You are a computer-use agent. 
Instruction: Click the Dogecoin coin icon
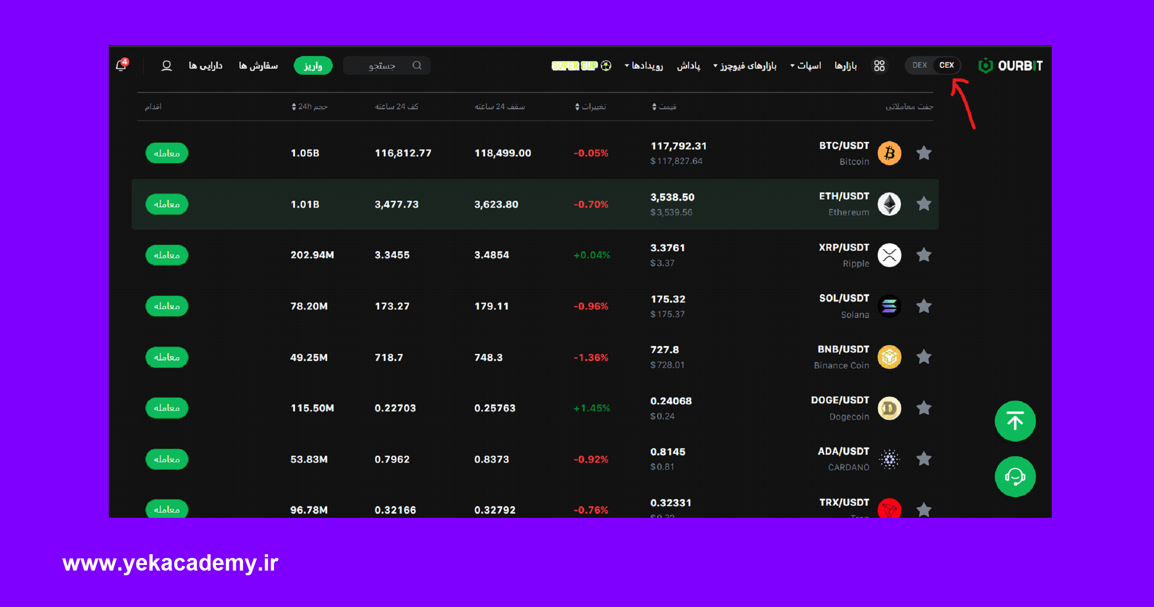coord(889,408)
